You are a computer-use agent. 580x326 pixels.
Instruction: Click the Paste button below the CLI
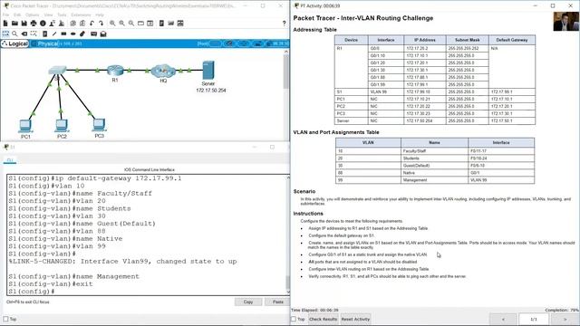pyautogui.click(x=278, y=302)
